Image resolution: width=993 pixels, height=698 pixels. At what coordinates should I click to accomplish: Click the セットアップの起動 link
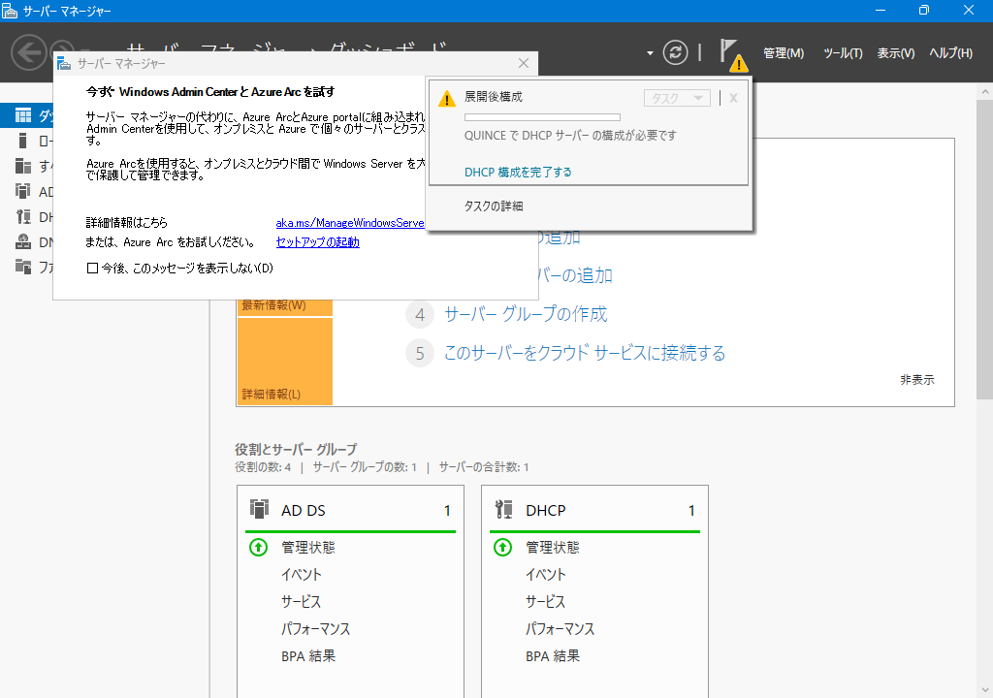(x=318, y=242)
